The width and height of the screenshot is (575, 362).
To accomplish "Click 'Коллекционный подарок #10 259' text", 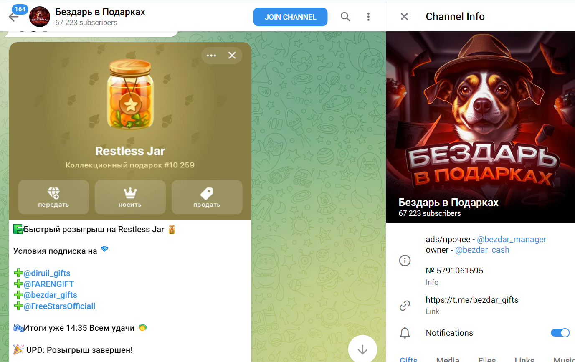I will (x=130, y=165).
